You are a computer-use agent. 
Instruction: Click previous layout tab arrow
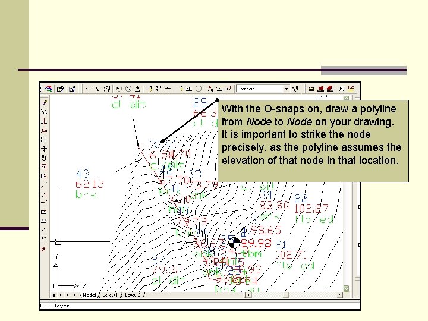pyautogui.click(x=60, y=295)
